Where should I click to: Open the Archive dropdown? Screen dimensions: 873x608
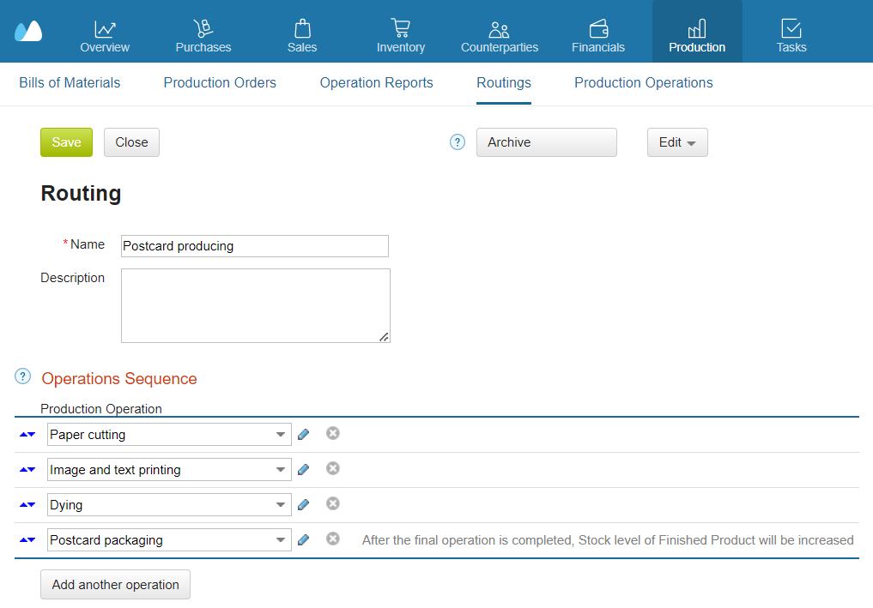(x=546, y=142)
